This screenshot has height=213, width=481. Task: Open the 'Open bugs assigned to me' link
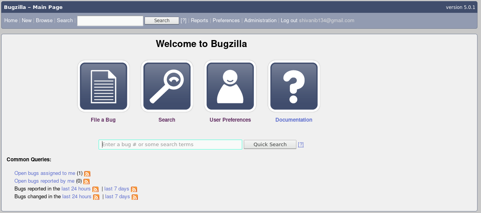tap(45, 173)
